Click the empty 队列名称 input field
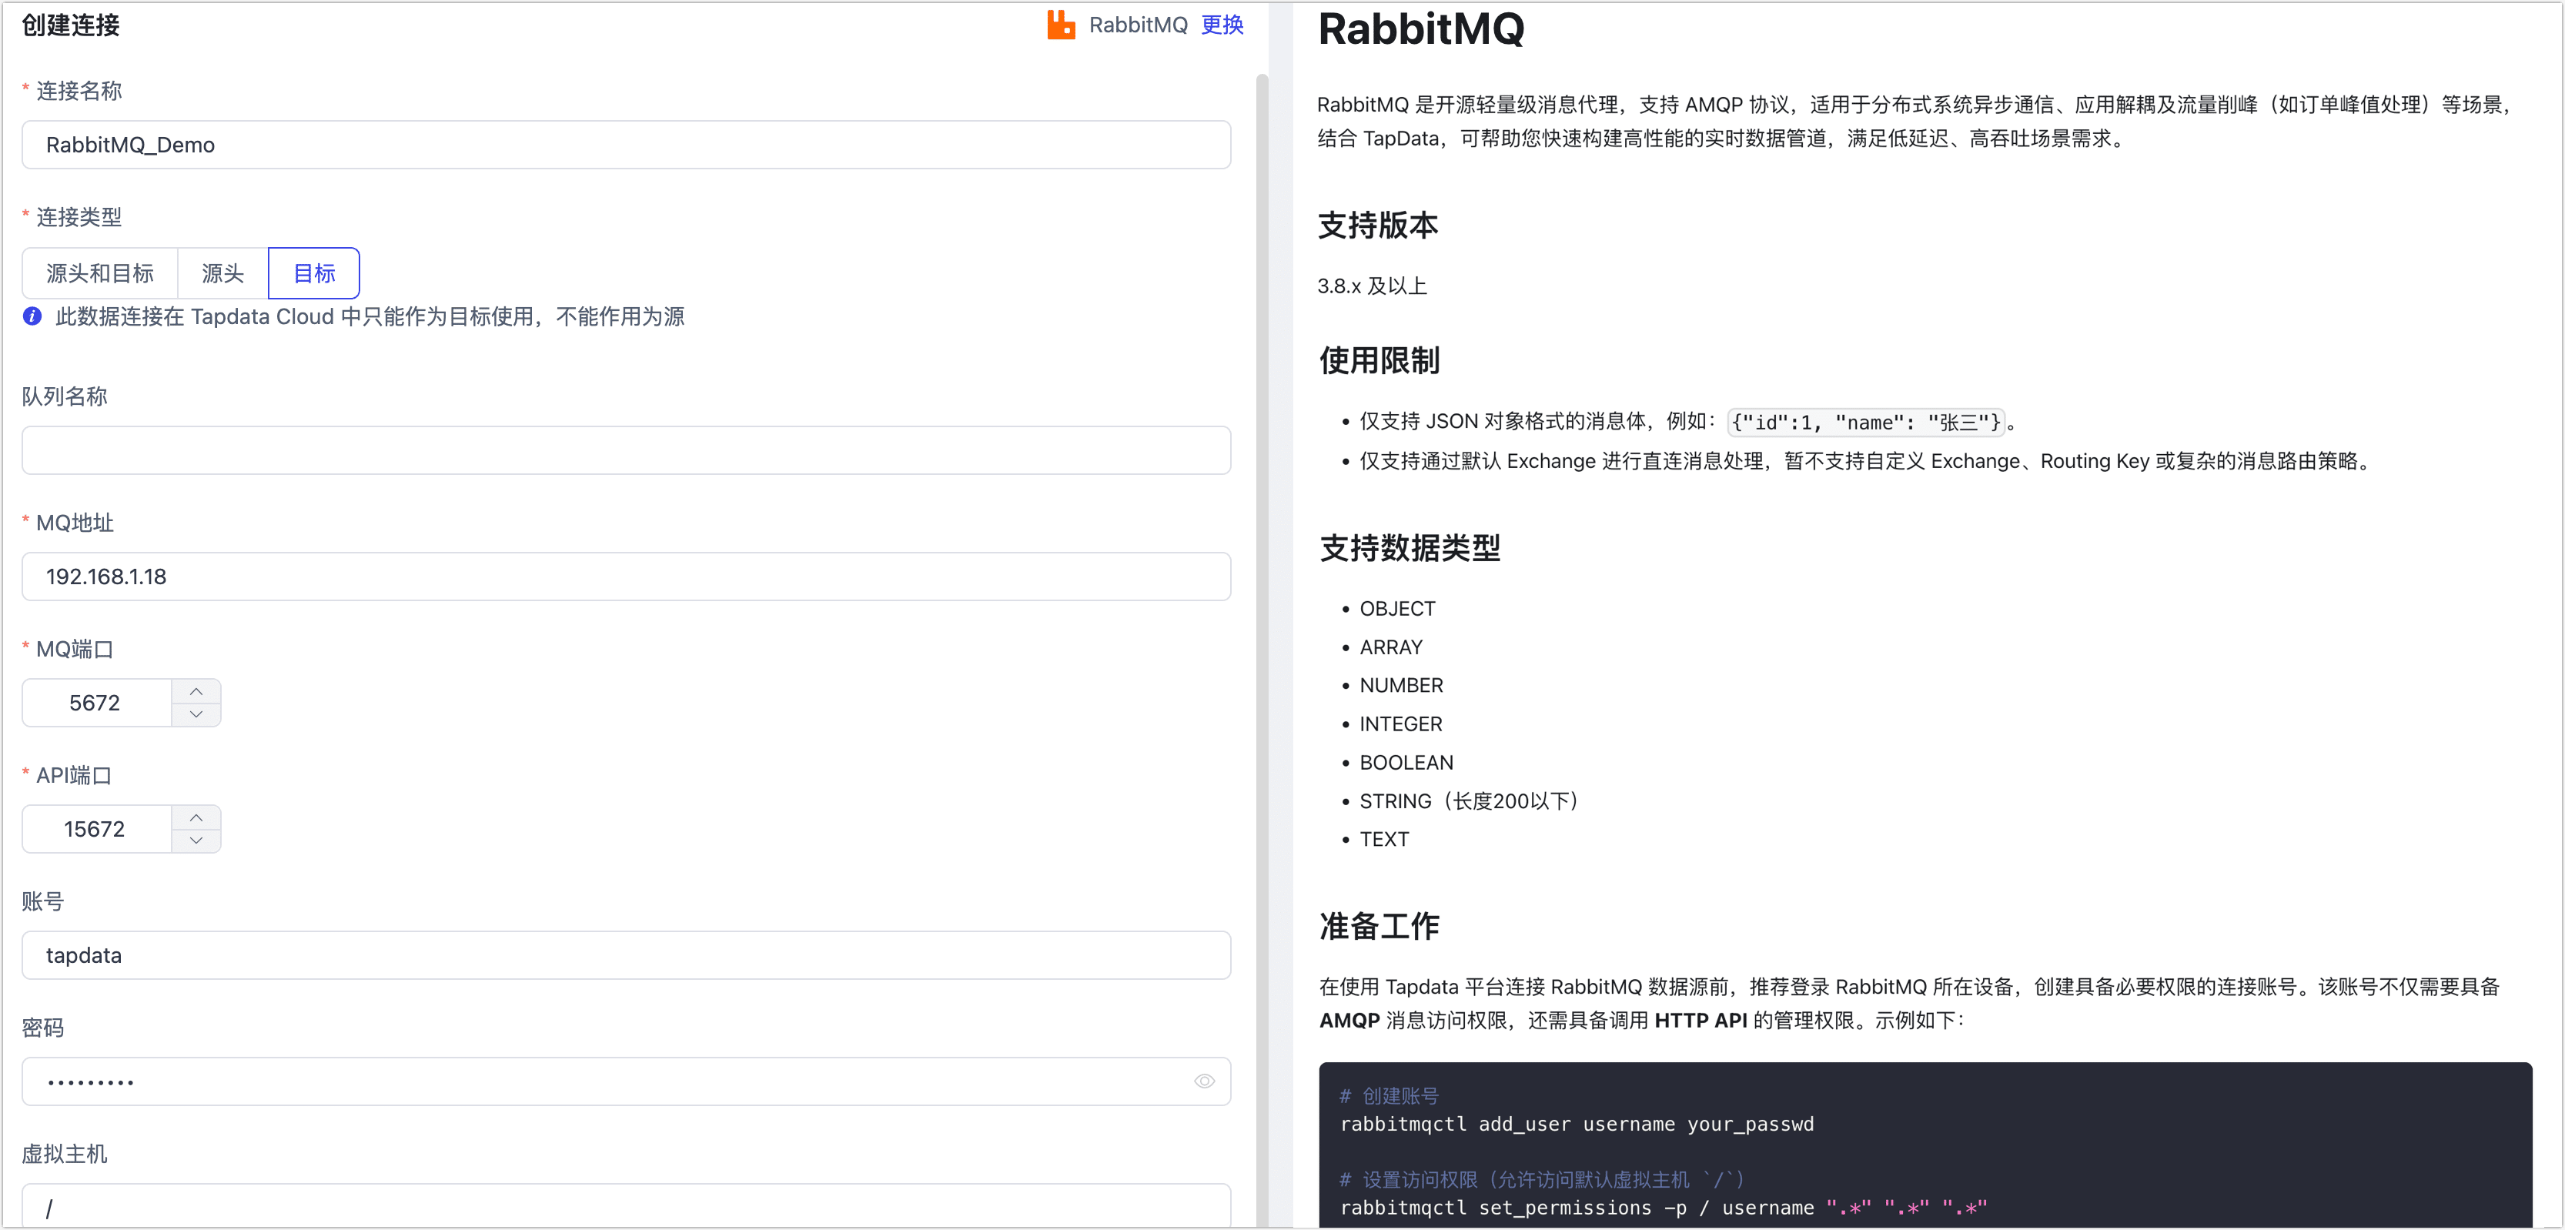2565x1230 pixels. (x=625, y=450)
